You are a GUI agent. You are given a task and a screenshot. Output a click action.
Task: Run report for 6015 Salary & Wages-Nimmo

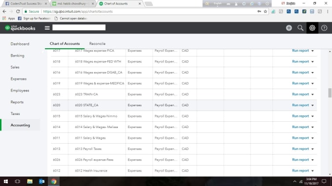(300, 116)
